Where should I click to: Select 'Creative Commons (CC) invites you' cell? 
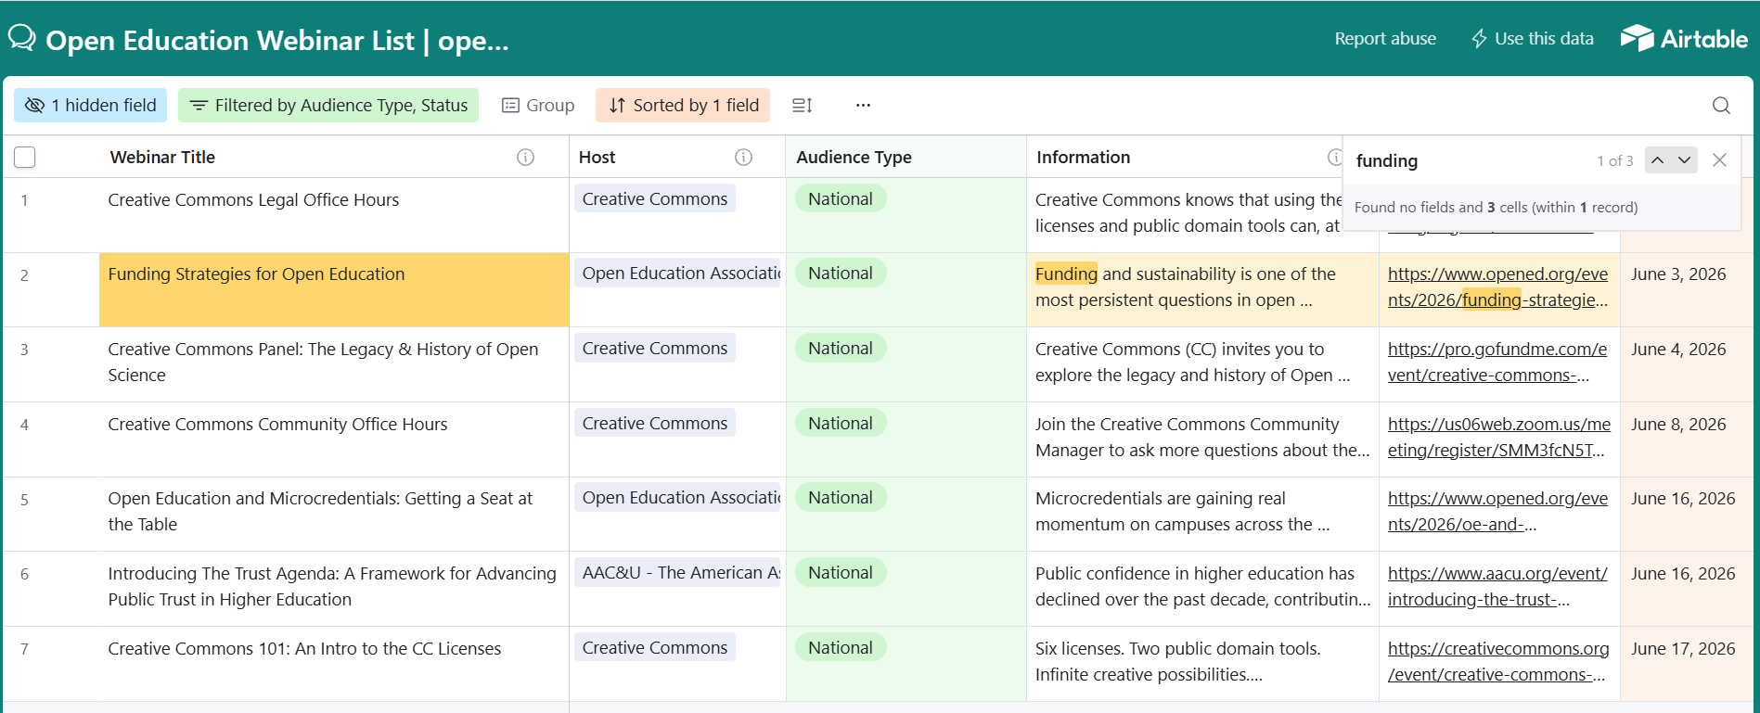click(x=1202, y=364)
